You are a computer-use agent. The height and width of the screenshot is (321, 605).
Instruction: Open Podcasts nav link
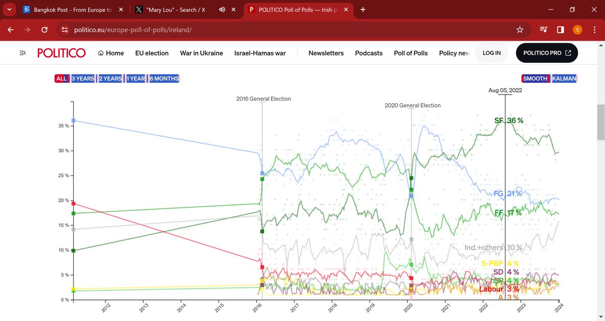369,53
